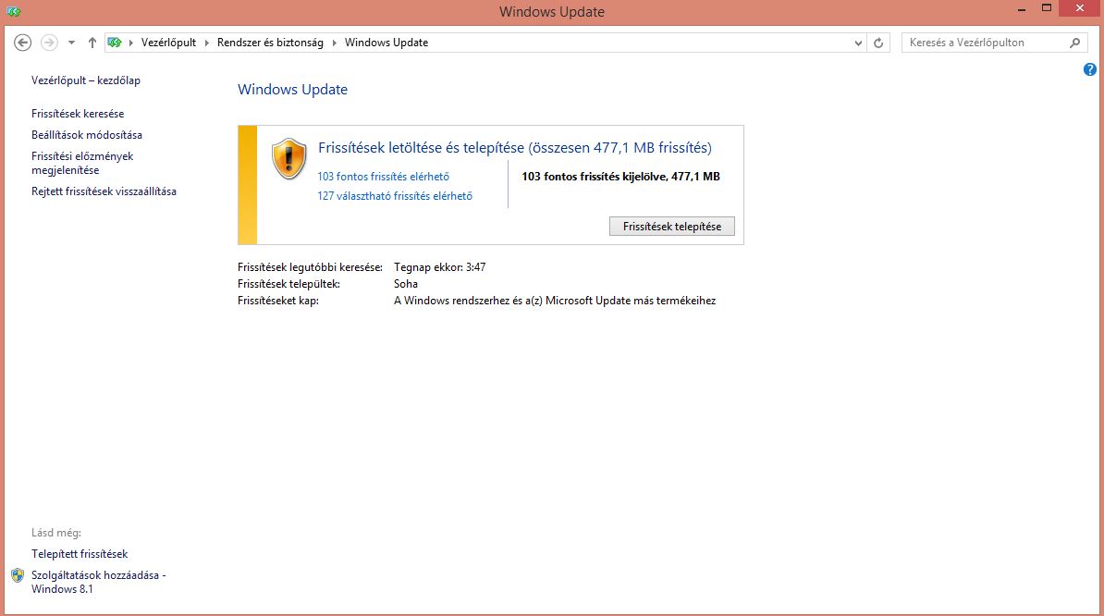
Task: Open Vezérlőpult breadcrumb
Action: [x=168, y=43]
